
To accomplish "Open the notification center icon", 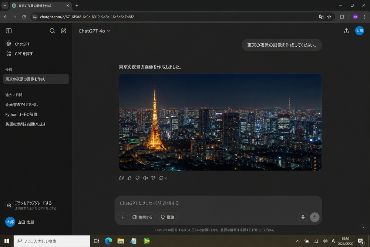I will (x=360, y=241).
